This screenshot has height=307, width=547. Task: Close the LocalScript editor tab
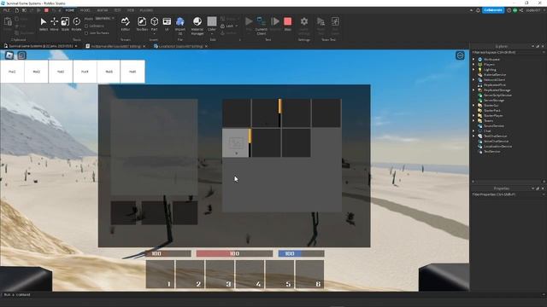click(206, 46)
